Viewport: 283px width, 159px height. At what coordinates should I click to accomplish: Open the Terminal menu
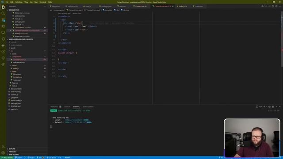43,2
